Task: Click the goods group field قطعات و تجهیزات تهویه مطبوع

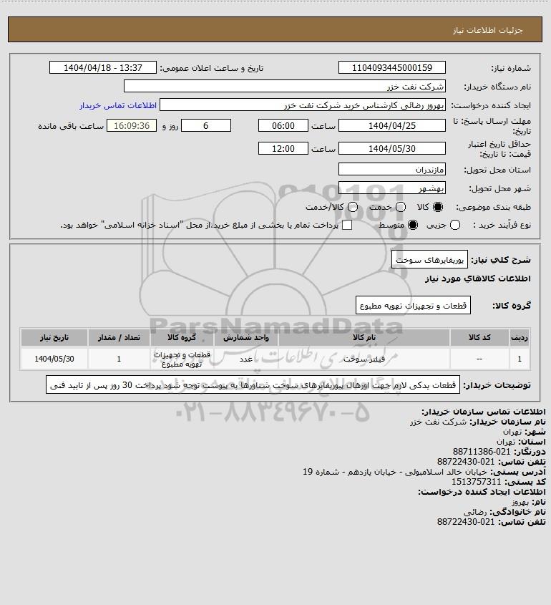Action: click(413, 305)
